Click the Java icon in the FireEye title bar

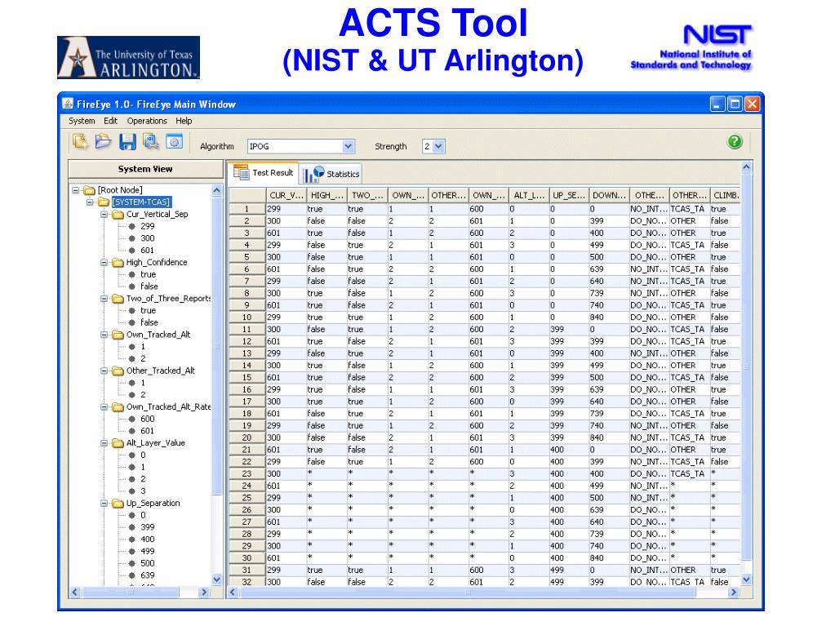pos(68,104)
